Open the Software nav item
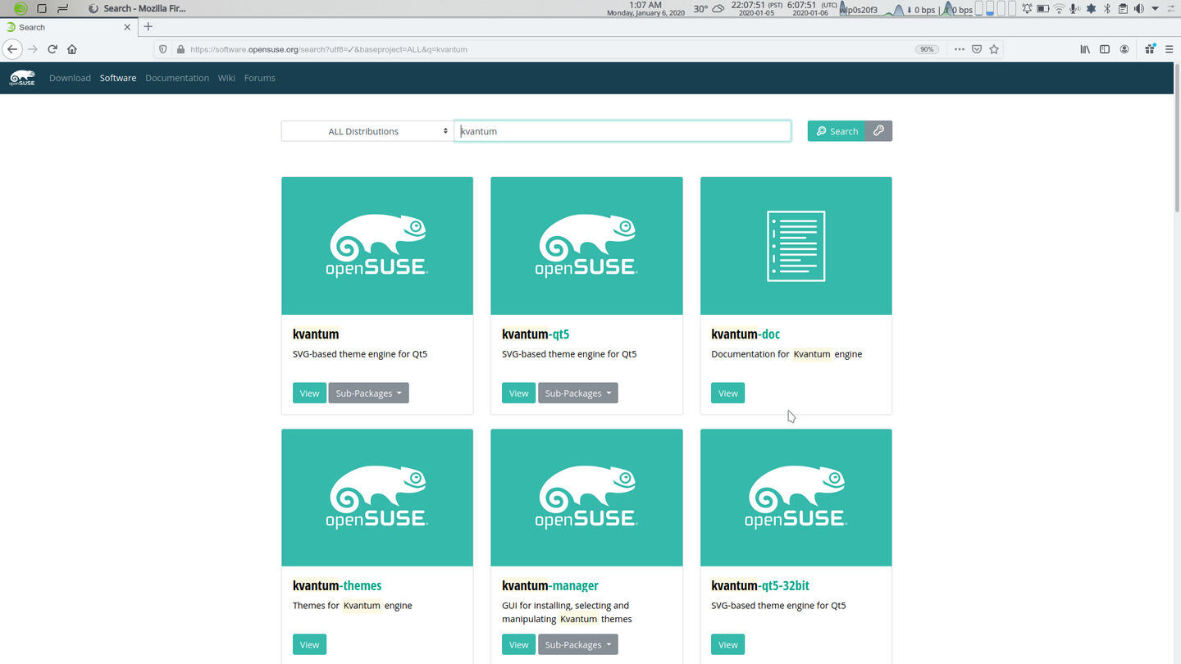Image resolution: width=1181 pixels, height=664 pixels. [118, 78]
